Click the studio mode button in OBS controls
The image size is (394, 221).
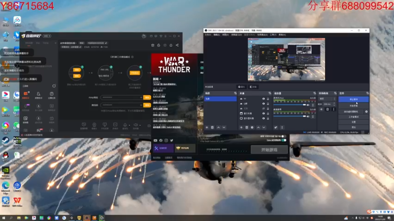point(354,117)
